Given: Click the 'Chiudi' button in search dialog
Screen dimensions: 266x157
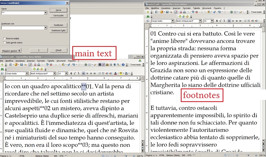Looking at the screenshot, I should pyautogui.click(x=58, y=50).
